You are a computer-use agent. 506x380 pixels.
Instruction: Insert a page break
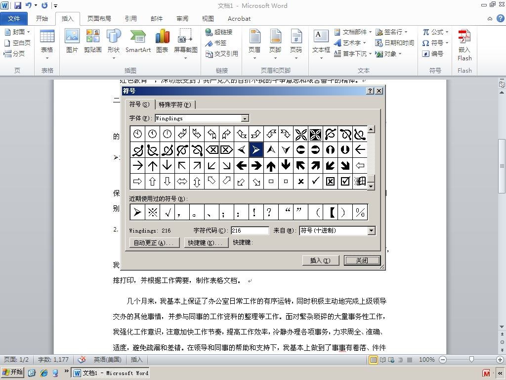(14, 53)
